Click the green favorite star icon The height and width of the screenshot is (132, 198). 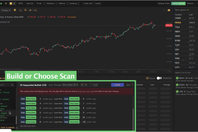pyautogui.click(x=1, y=4)
